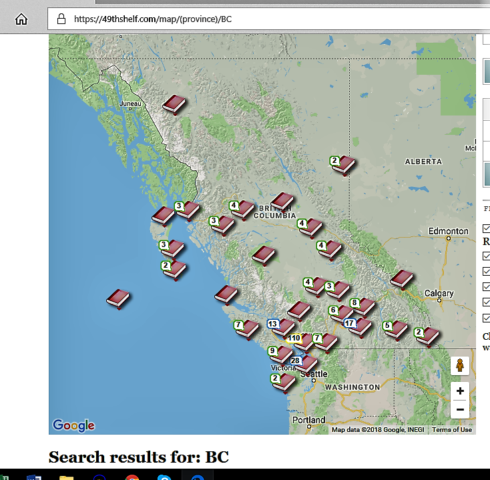Screen dimensions: 490x480
Task: Open the Terms of Use link
Action: click(x=452, y=429)
